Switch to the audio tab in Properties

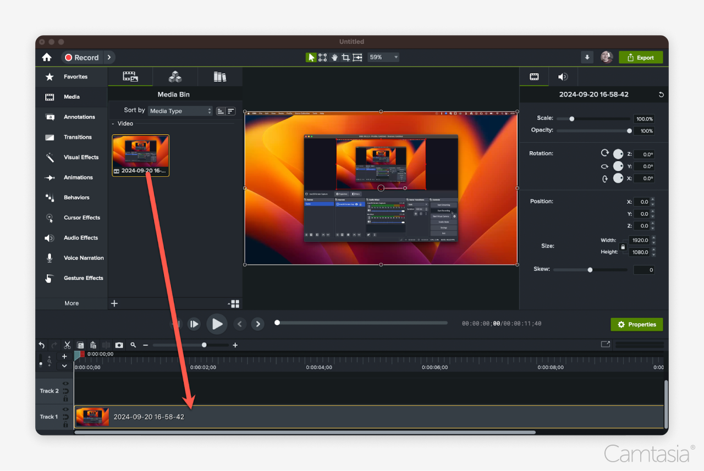(x=563, y=76)
